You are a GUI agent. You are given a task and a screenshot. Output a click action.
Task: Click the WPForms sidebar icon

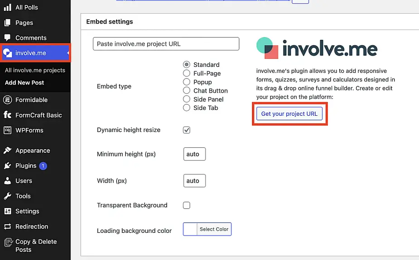[8, 130]
